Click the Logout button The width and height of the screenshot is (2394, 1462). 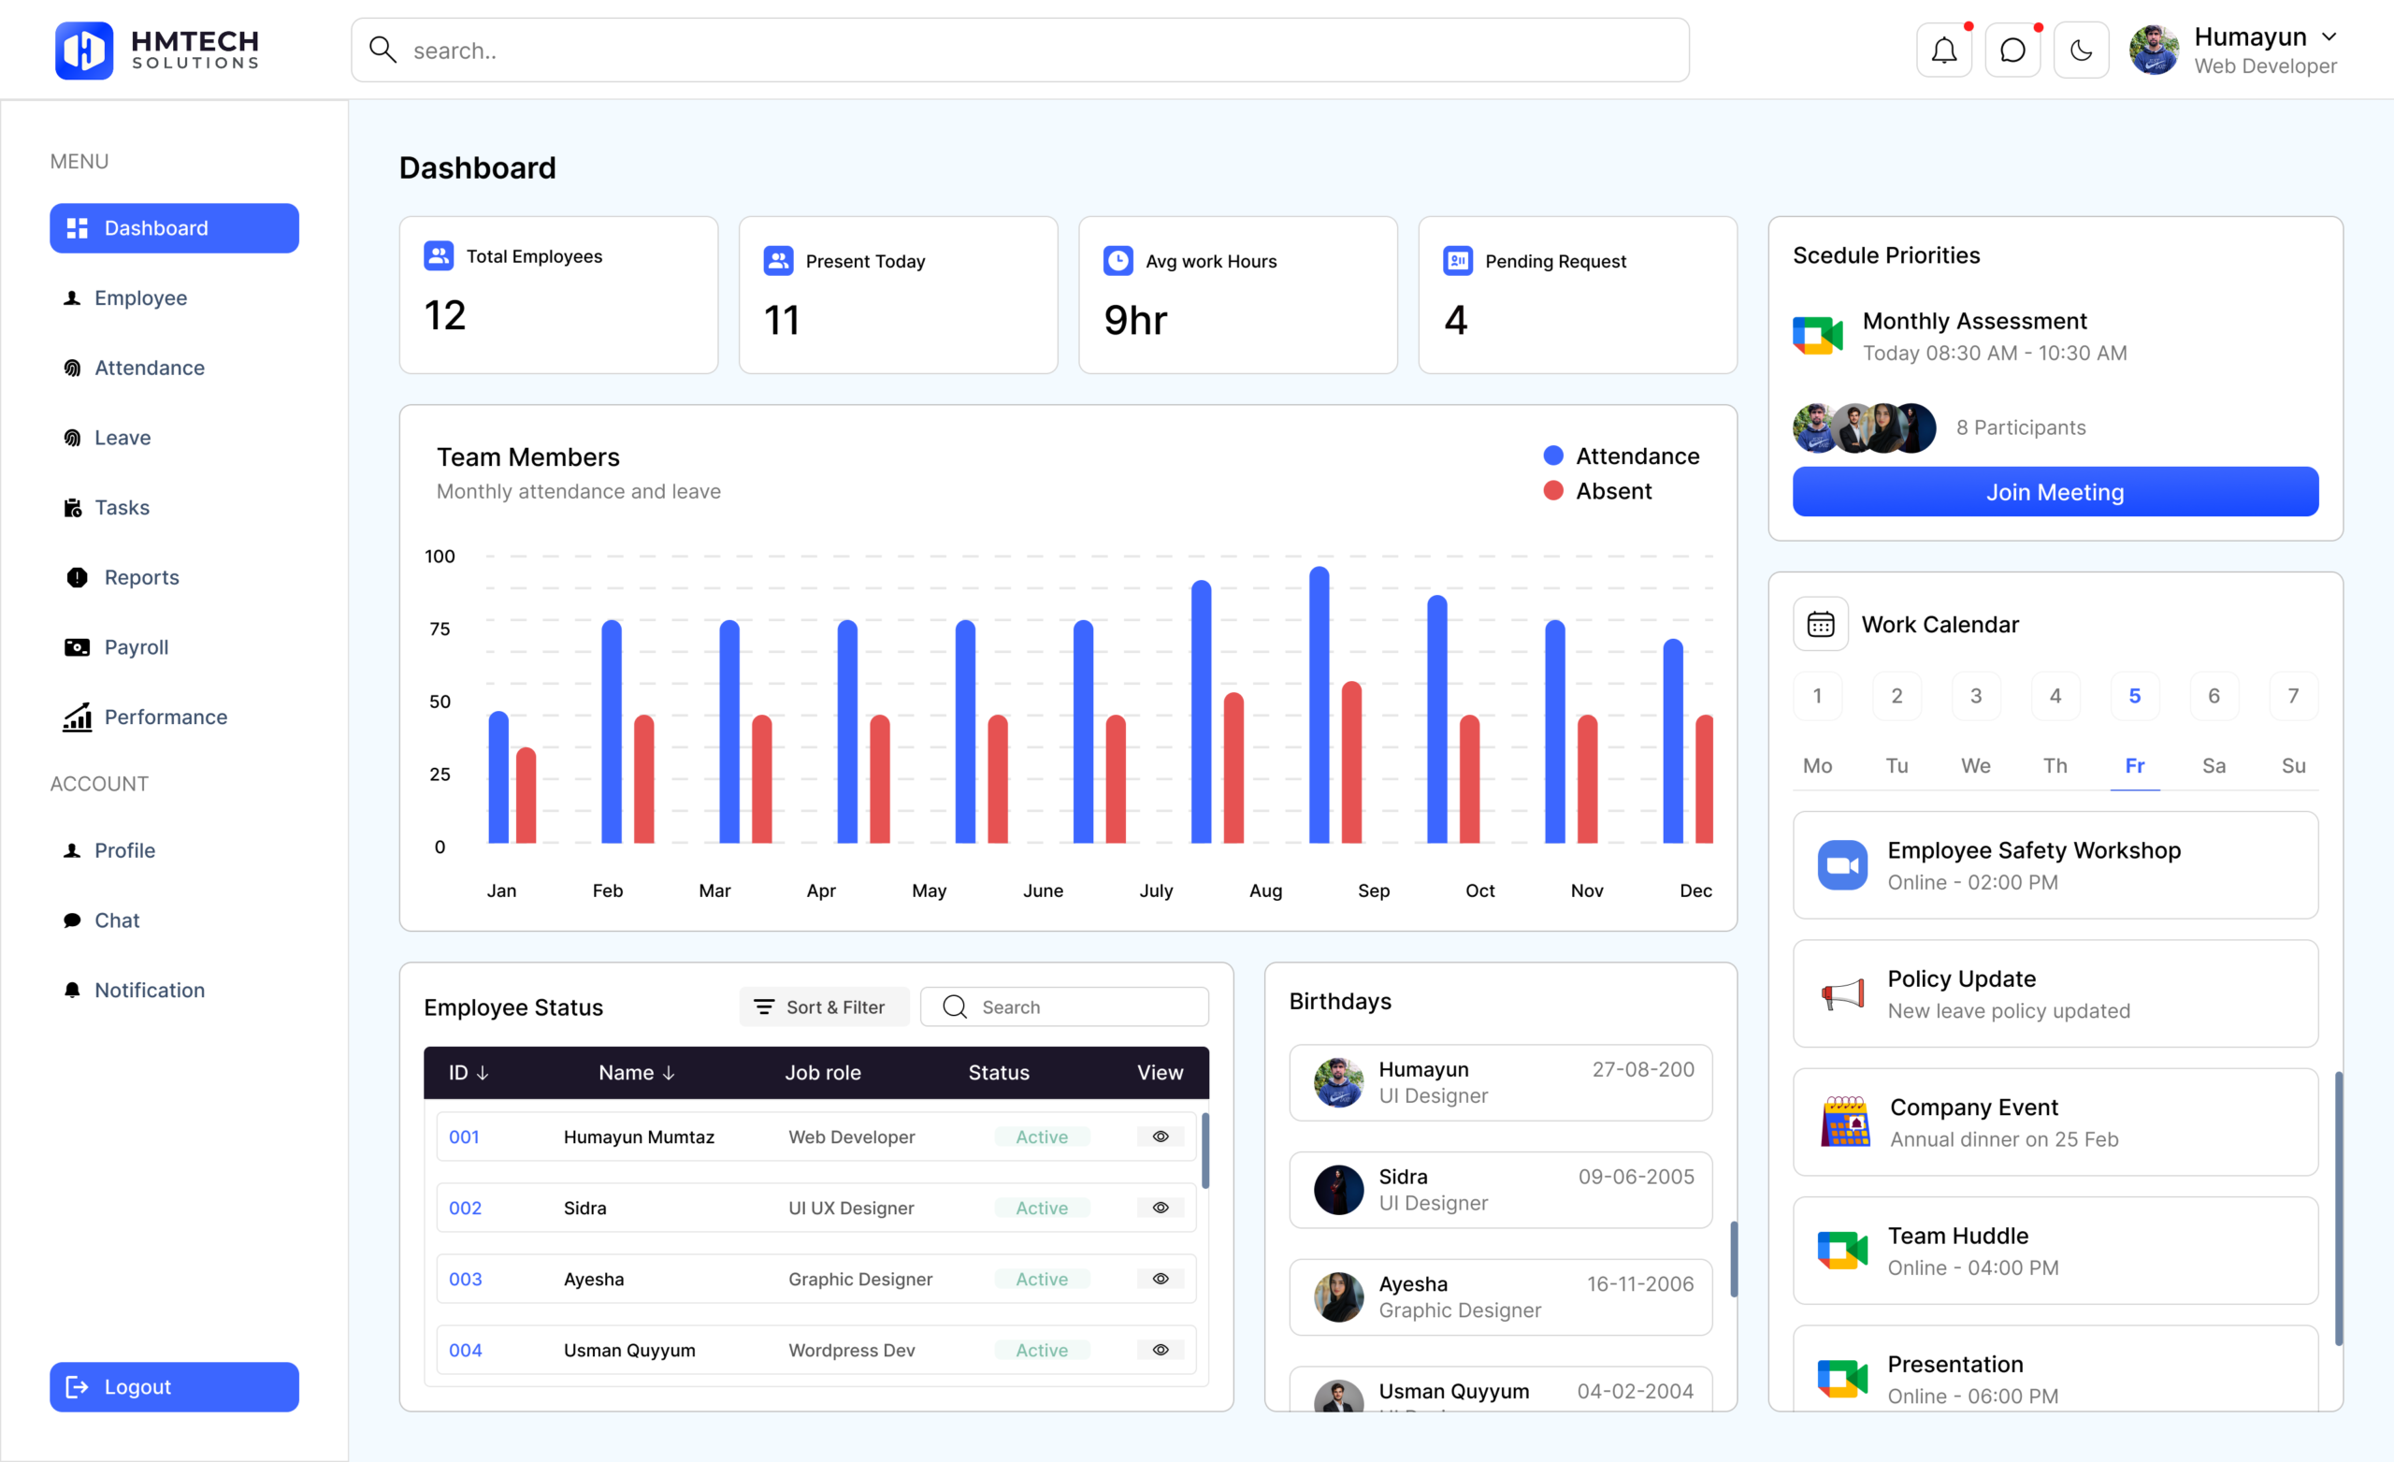(174, 1386)
